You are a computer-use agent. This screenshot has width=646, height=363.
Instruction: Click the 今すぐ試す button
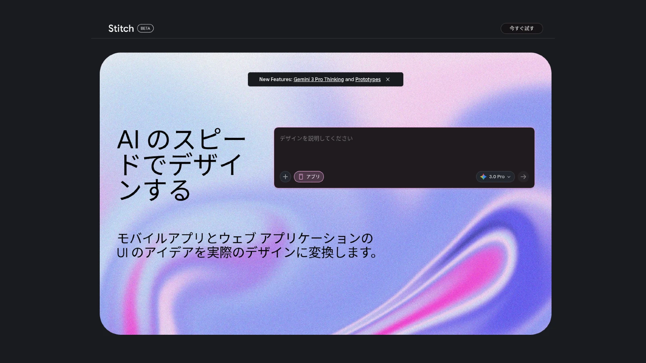[522, 28]
